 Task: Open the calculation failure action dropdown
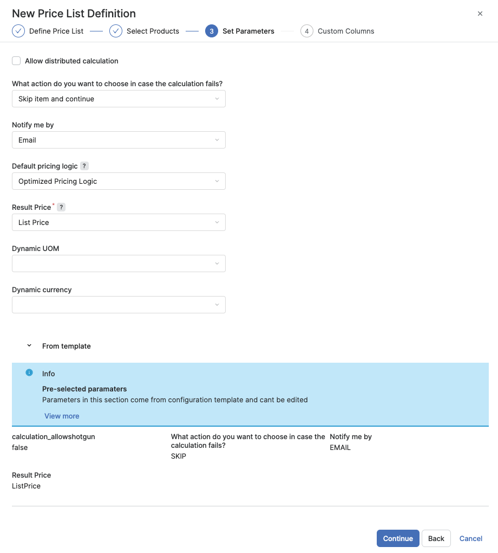[119, 99]
